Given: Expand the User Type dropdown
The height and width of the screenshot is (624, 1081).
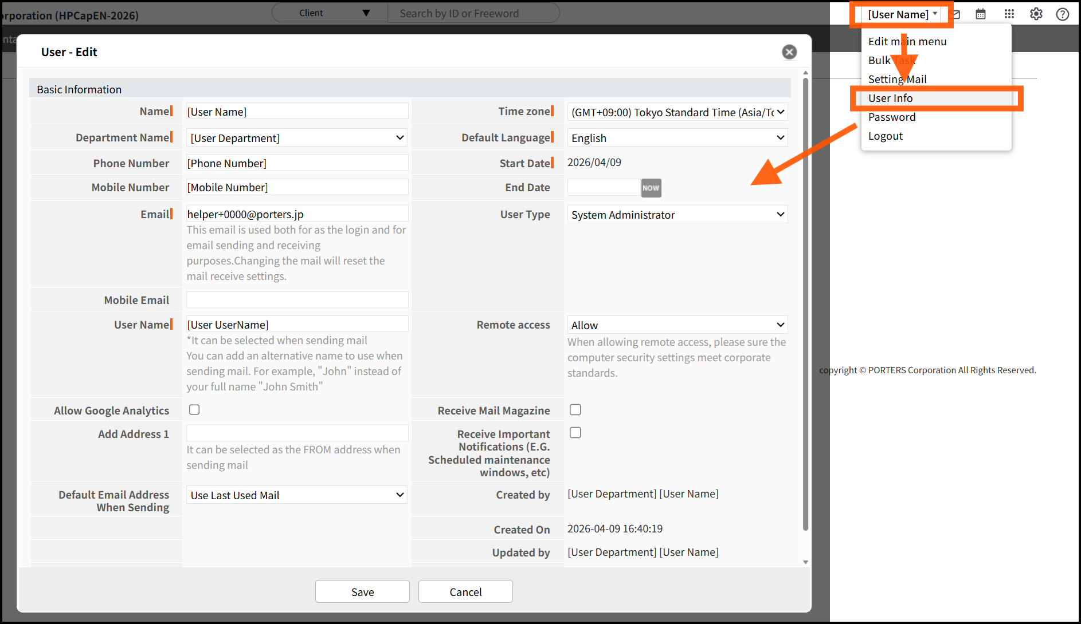Looking at the screenshot, I should click(x=677, y=215).
